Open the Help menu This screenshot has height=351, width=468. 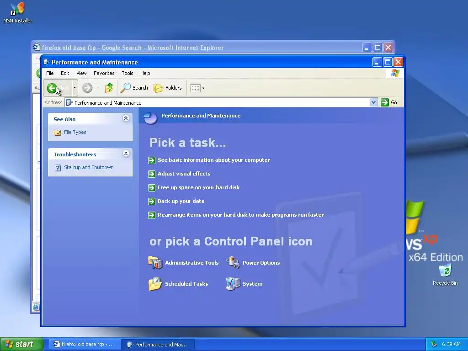(x=145, y=73)
